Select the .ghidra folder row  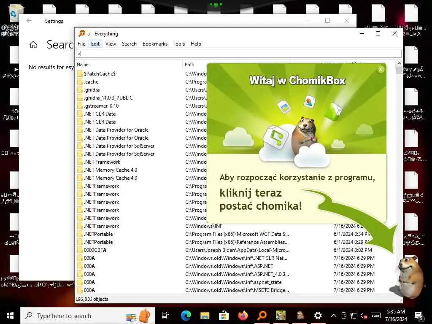pos(92,90)
